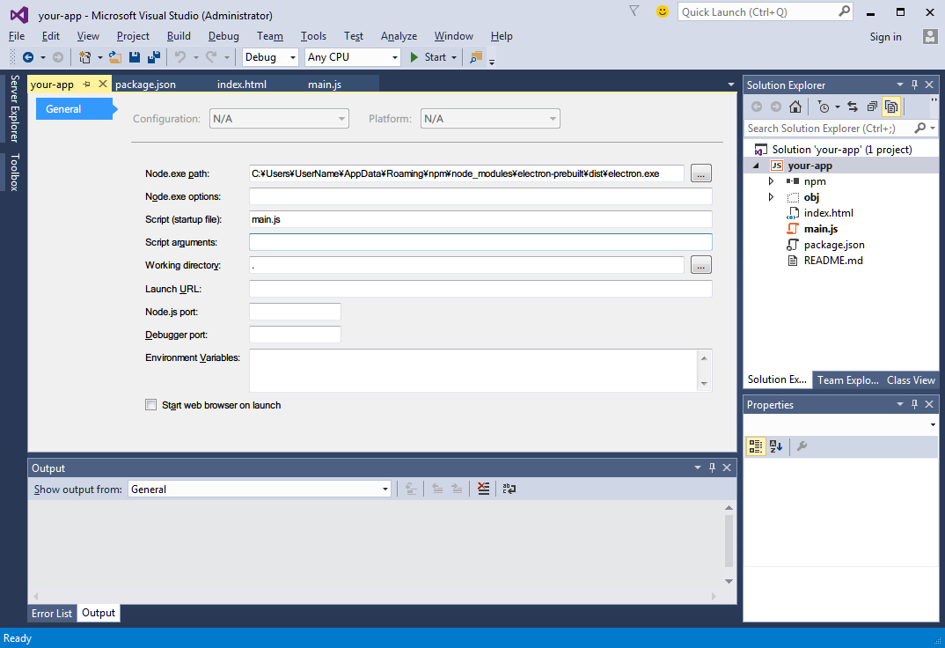Toggle auto-hide pin on Output panel
Screen dimensions: 945x648
pos(713,468)
